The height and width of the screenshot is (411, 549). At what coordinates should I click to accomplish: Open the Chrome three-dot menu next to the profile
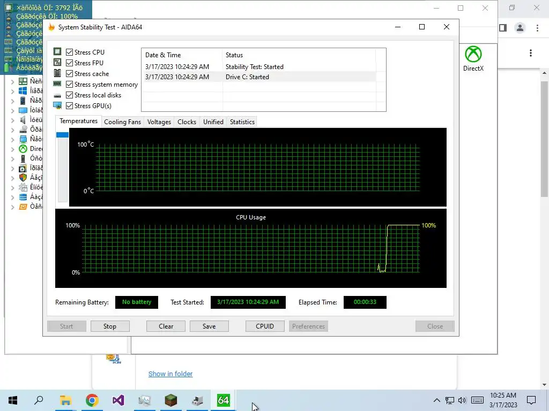[x=537, y=28]
